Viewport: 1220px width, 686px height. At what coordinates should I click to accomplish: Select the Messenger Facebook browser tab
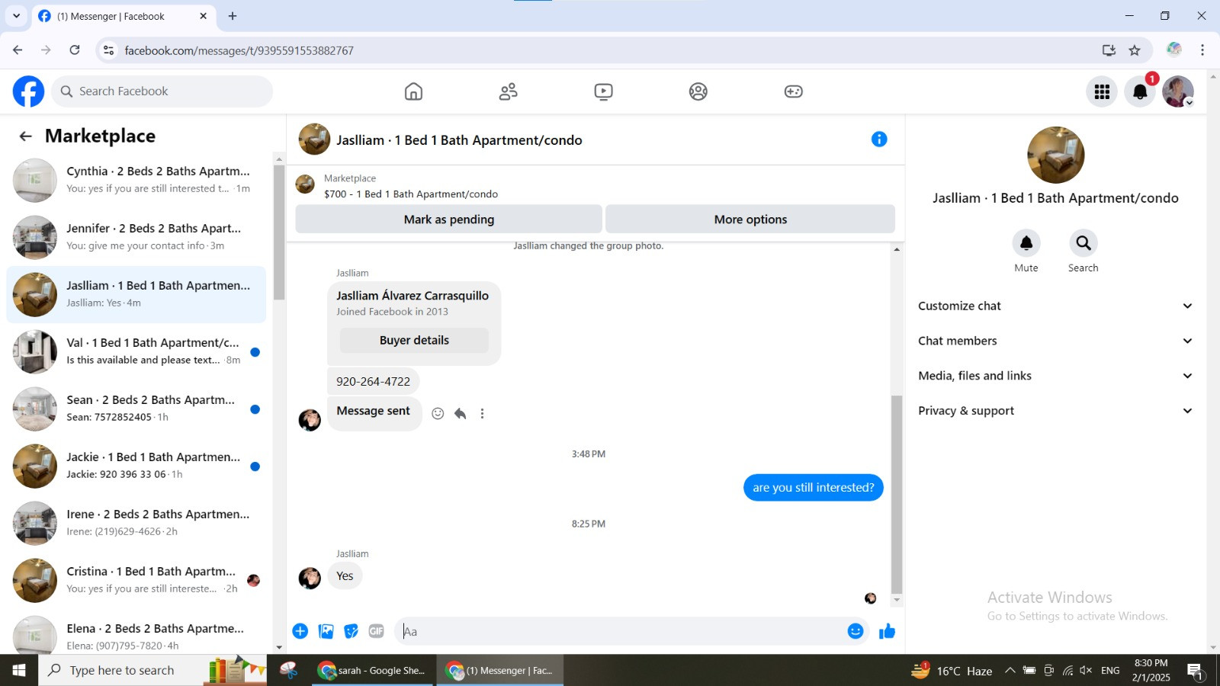click(x=122, y=16)
